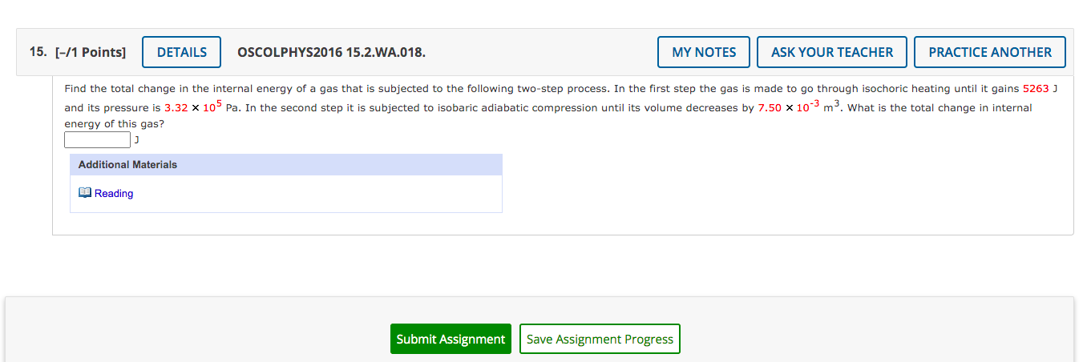The height and width of the screenshot is (362, 1087).
Task: Select PRACTICE ANOTHER version button
Action: tap(990, 52)
